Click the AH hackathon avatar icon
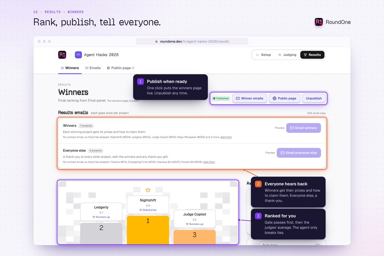384x256 pixels. 78,55
